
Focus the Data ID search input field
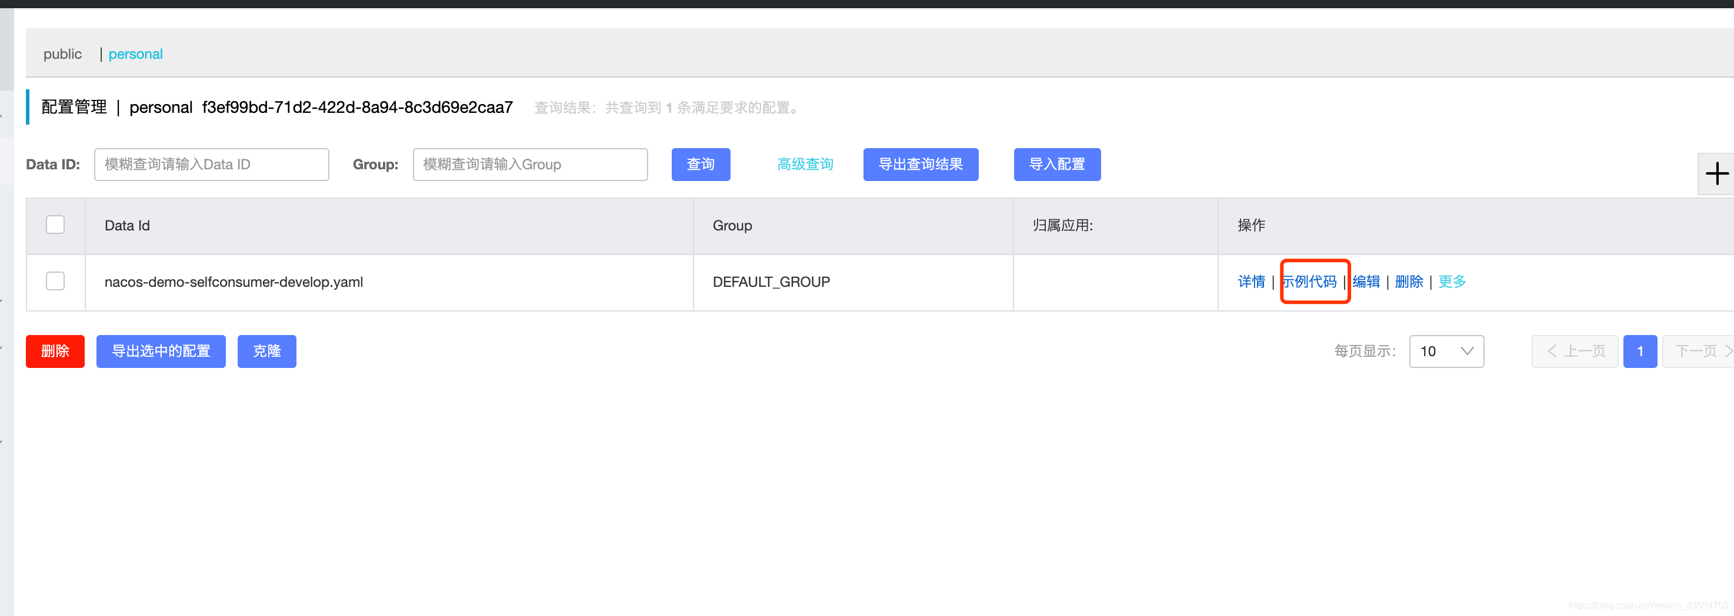211,164
